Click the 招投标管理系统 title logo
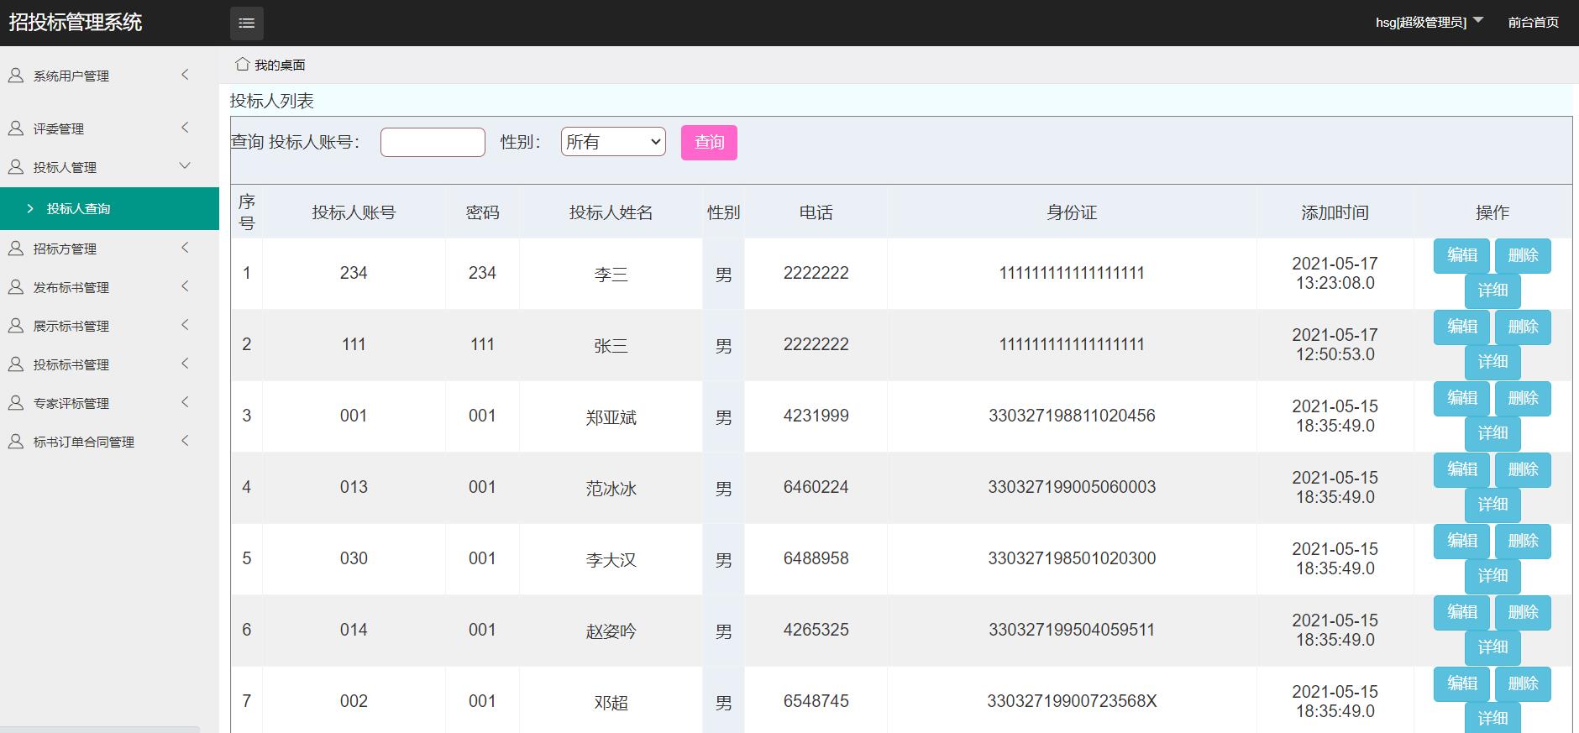Screen dimensions: 1579x733 76,23
